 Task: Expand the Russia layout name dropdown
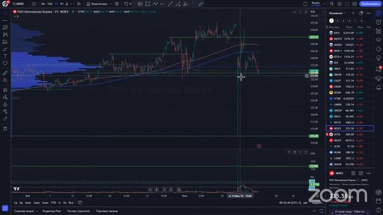coord(324,4)
